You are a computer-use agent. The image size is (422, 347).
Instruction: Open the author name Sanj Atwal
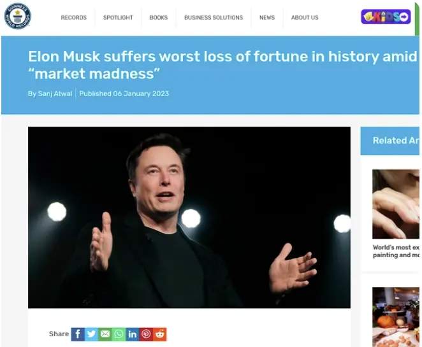click(x=55, y=94)
